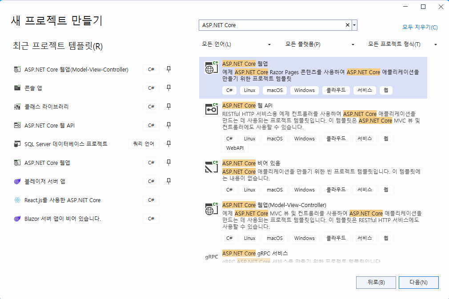Viewport: 449px width, 299px height.
Task: Select ASP.NET Core 웹앱(Model-View-Controller) in results list
Action: [274, 205]
